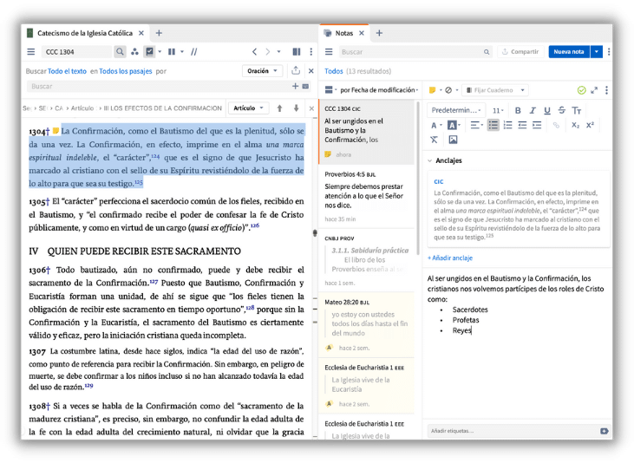Toggle strikethrough formatting
Image resolution: width=634 pixels, height=476 pixels.
point(562,110)
